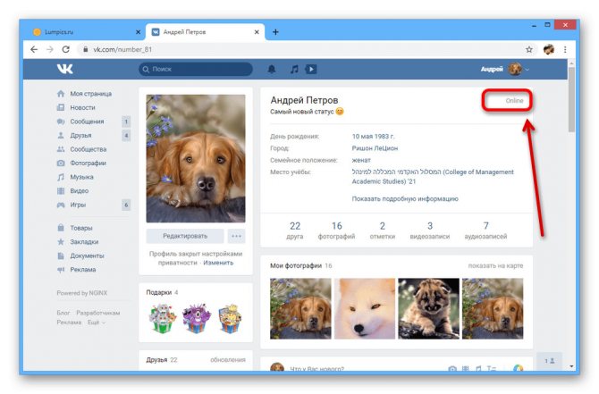Open Игры in the sidebar
Screen dimensions: 599x394
[x=78, y=205]
